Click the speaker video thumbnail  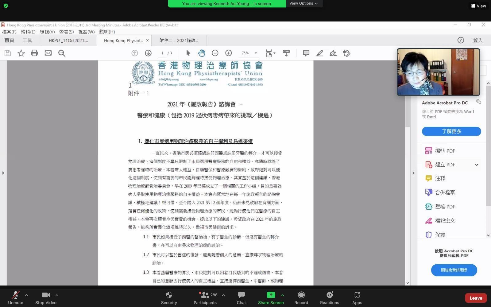tap(438, 72)
